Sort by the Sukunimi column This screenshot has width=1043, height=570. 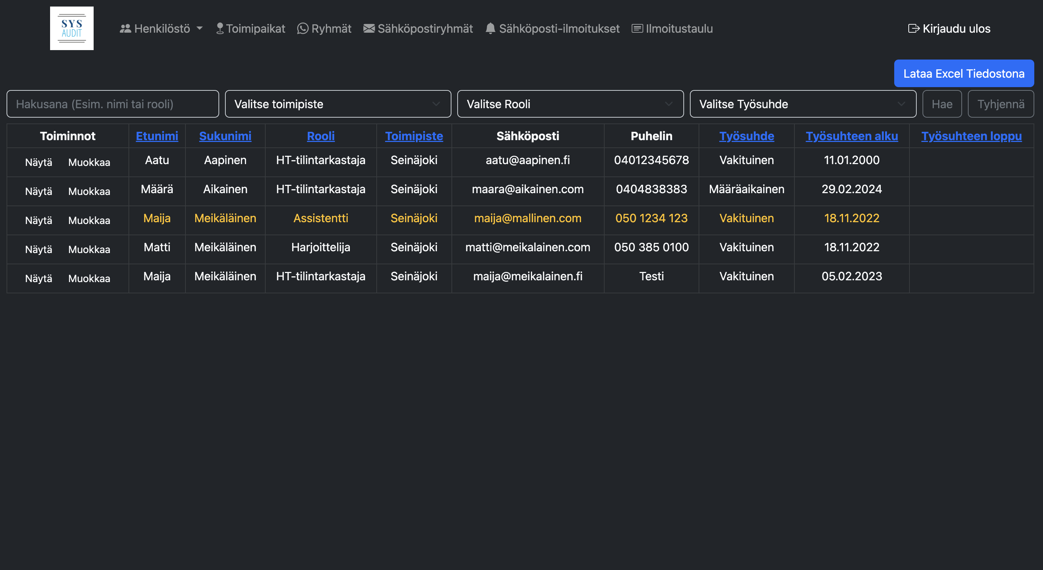coord(225,136)
